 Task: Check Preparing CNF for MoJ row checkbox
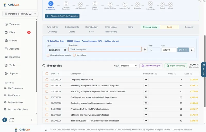click(x=47, y=109)
